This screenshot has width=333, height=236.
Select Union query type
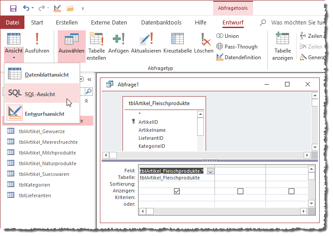(227, 36)
